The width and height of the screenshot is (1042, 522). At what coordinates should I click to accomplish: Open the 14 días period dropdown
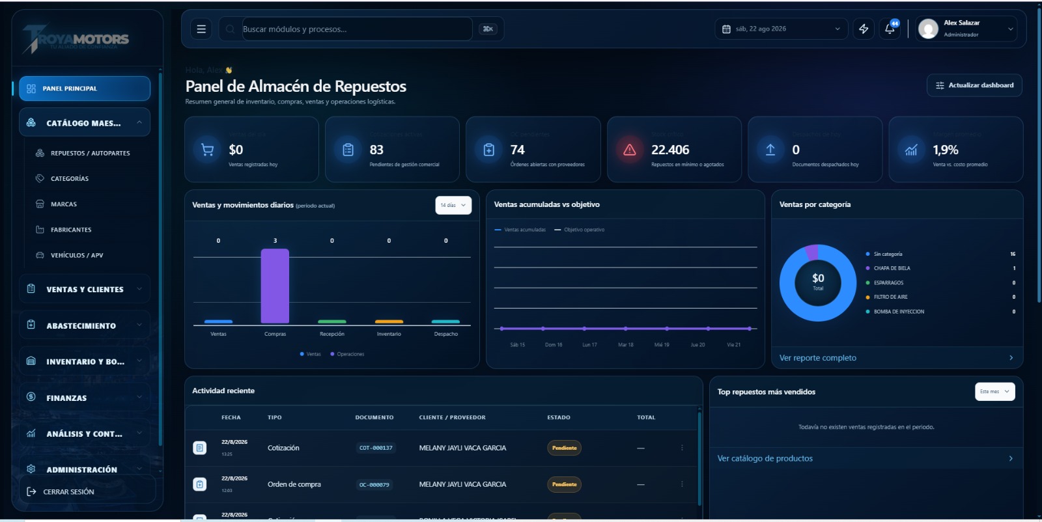coord(453,205)
